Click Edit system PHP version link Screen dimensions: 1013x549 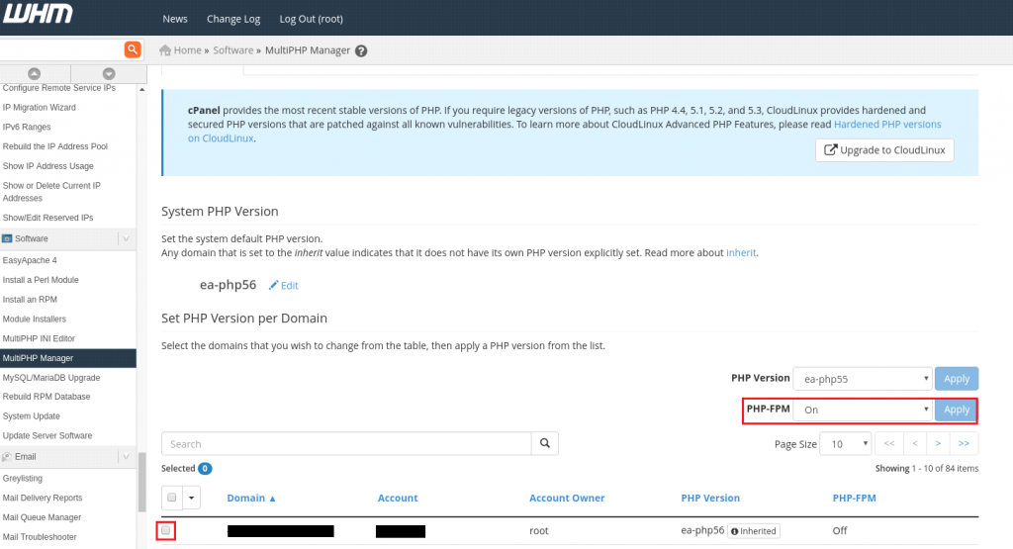(284, 286)
